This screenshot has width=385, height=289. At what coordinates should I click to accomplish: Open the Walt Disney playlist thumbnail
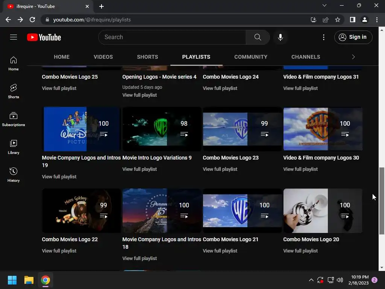coord(81,129)
